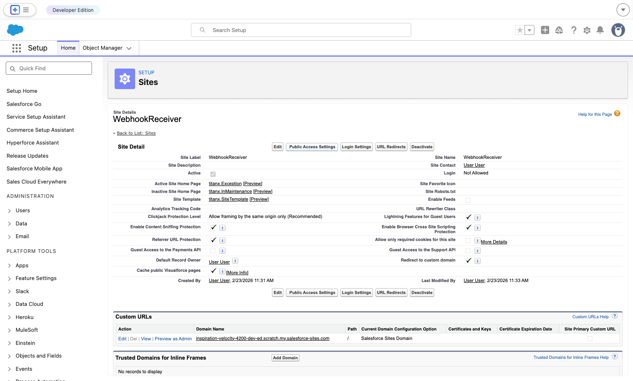Viewport: 633px width, 381px height.
Task: Click the Agentforce menu icon at top left
Action: (x=20, y=10)
